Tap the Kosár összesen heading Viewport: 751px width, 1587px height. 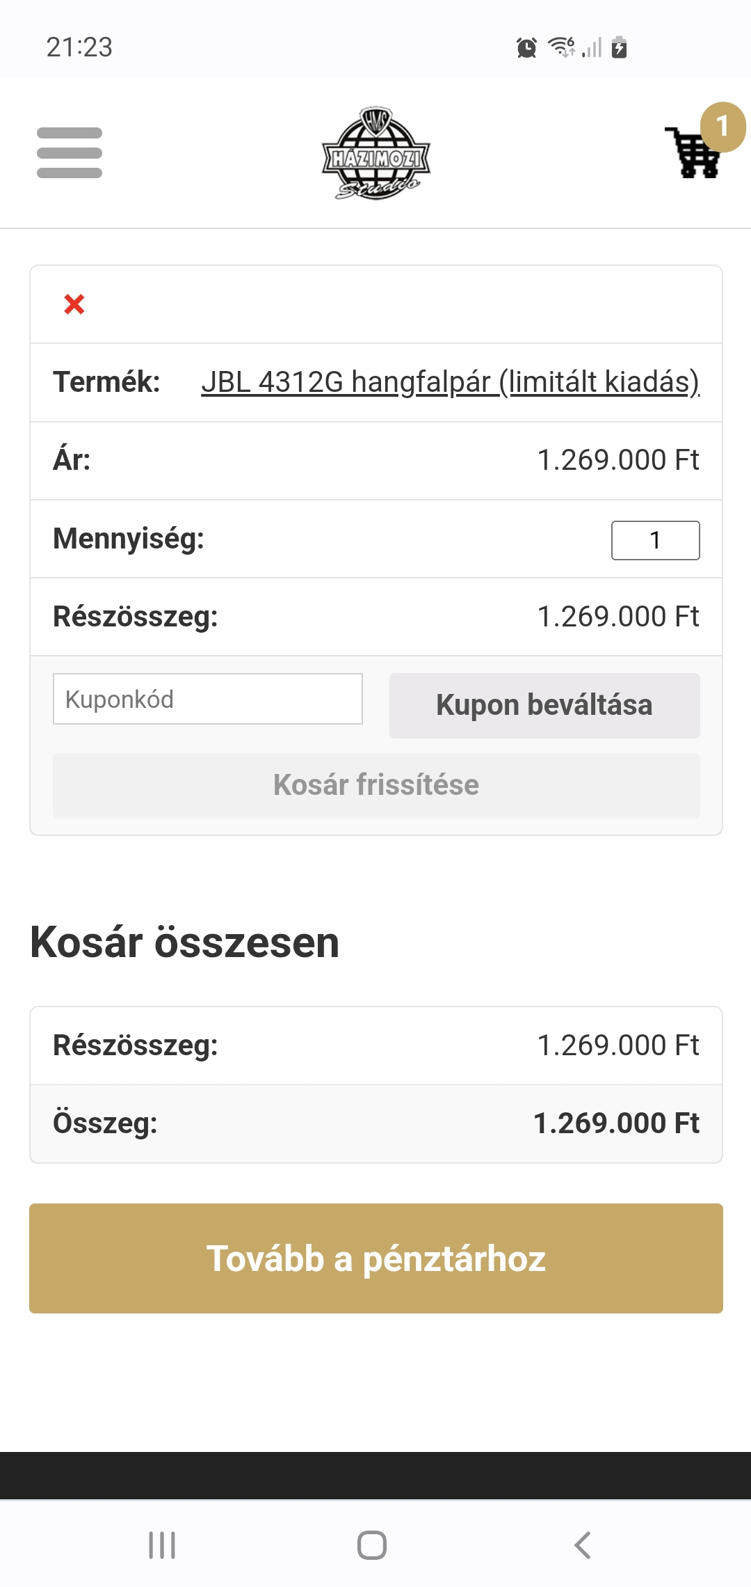click(184, 942)
